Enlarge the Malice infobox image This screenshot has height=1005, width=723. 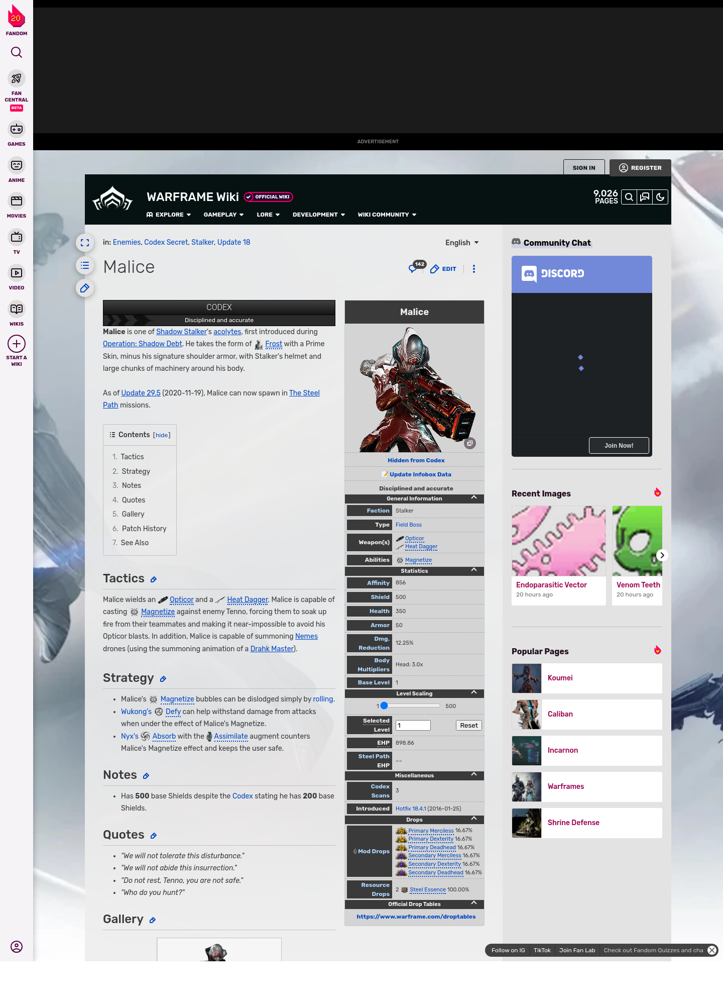469,443
